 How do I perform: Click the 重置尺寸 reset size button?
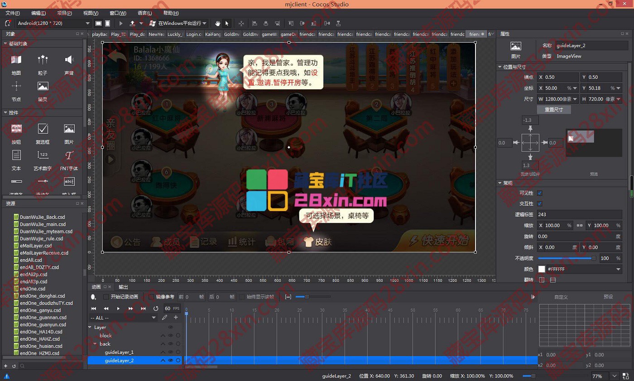click(554, 110)
